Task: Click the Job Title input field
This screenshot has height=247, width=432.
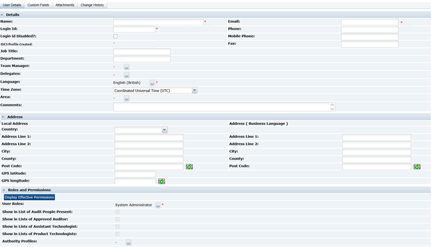Action: click(142, 52)
